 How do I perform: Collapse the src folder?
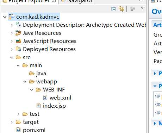[11, 57]
